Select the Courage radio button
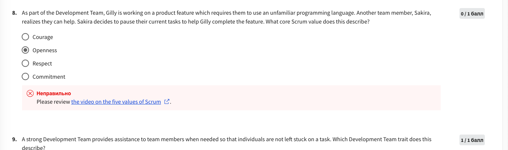 coord(25,37)
